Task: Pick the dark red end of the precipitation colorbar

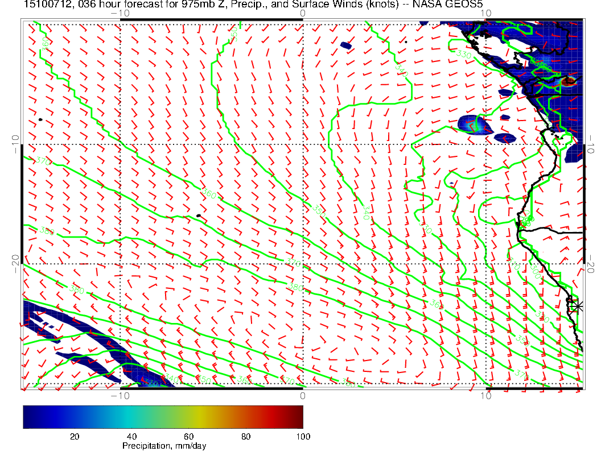Action: point(299,417)
